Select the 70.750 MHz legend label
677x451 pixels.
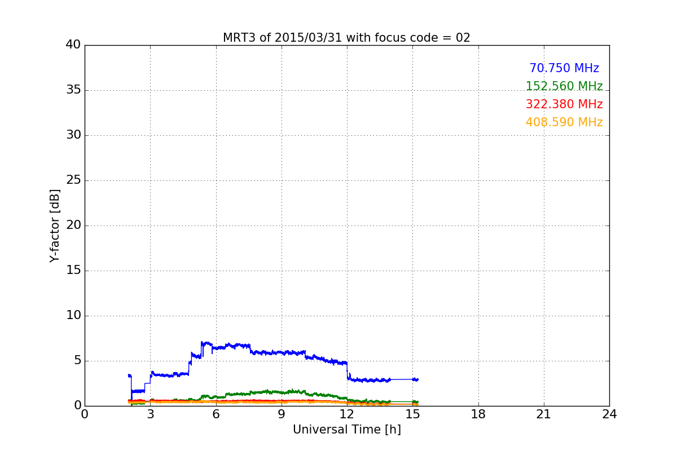click(564, 68)
